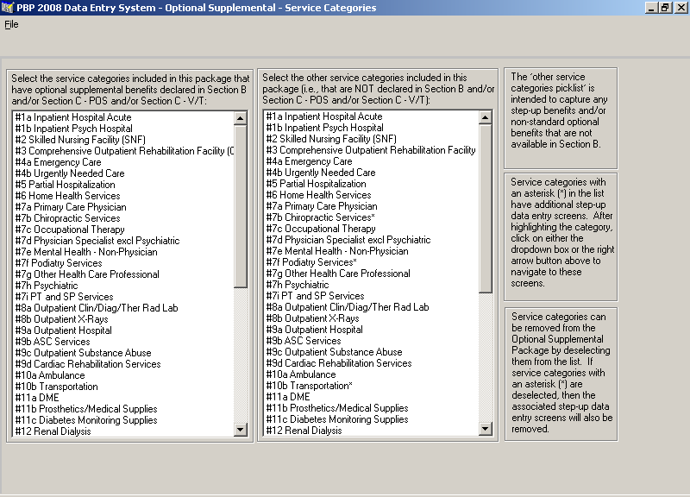Select #10b Transportation* in right list

coord(372,386)
